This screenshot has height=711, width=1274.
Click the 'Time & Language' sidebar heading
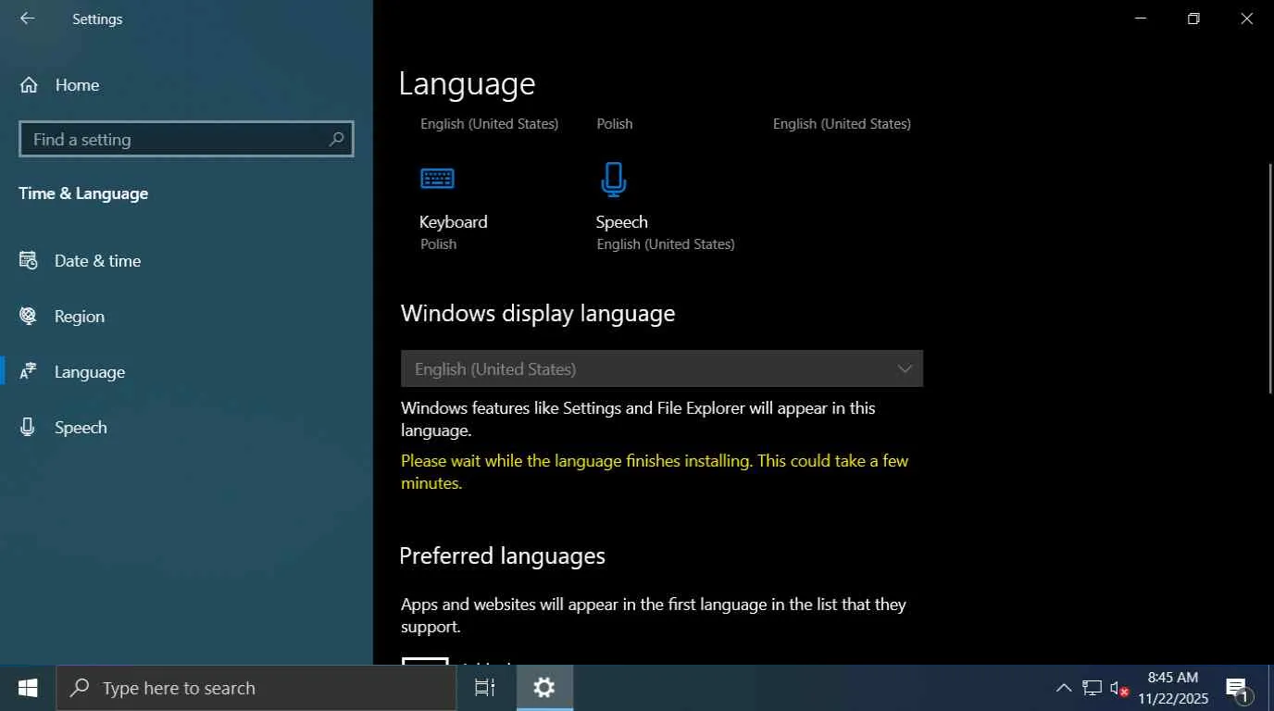[x=83, y=193]
